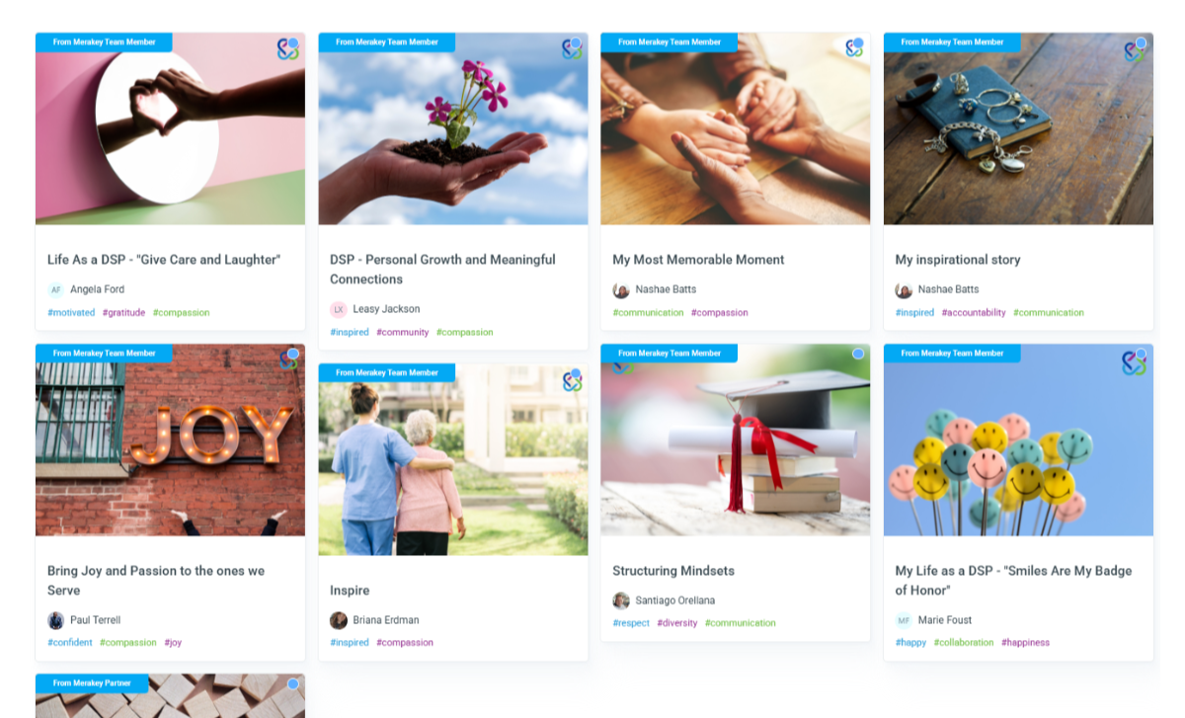Viewport: 1185px width, 718px height.
Task: Click the Merakey logo icon on the jewelry card
Action: 1134,49
